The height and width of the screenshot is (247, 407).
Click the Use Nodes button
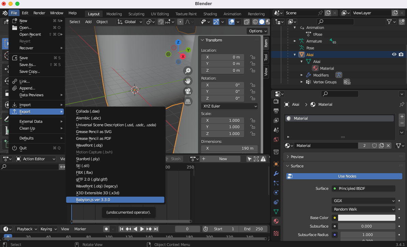click(344, 176)
